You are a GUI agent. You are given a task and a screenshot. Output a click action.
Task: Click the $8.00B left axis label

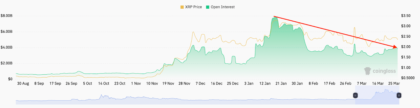[7, 16]
